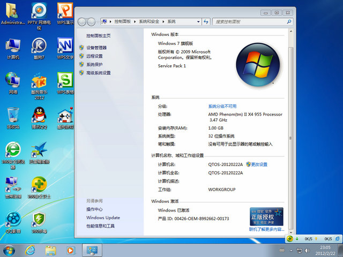The image size is (343, 257).
Task: Click the Windows Media Player taskbar icon
Action: click(x=71, y=250)
